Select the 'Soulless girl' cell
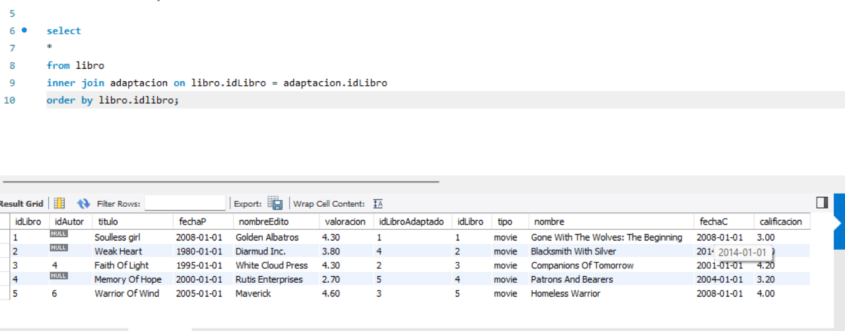Screen dimensions: 845x331 pos(118,237)
